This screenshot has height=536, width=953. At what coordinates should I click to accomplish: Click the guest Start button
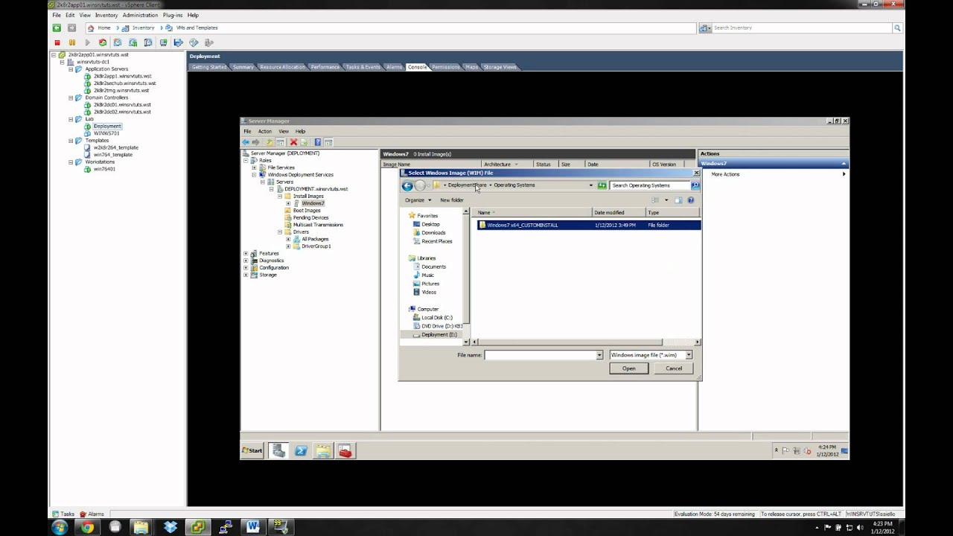(x=252, y=450)
